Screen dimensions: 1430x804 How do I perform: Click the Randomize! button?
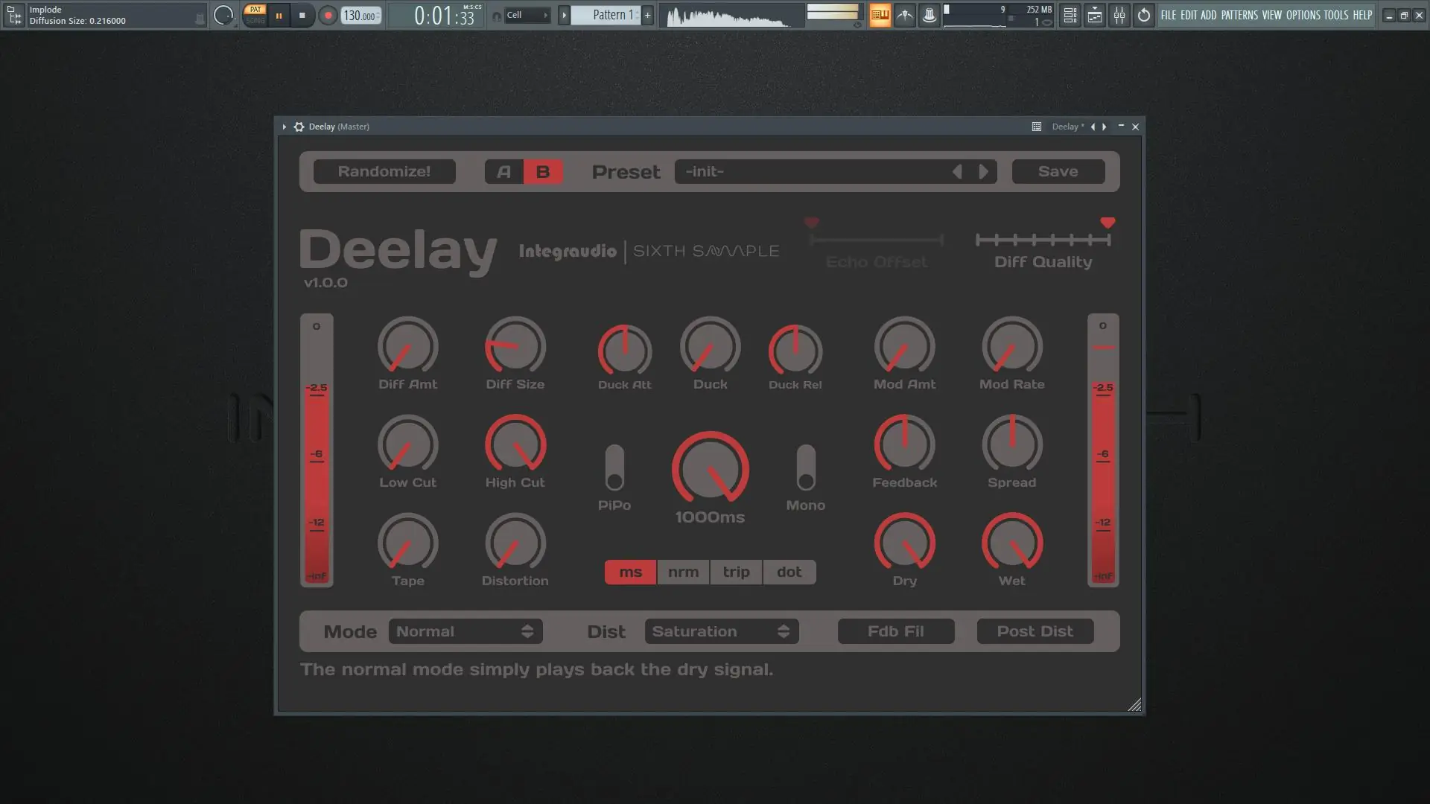pyautogui.click(x=384, y=172)
